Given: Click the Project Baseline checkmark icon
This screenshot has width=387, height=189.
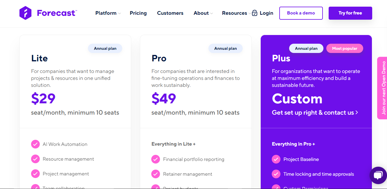Looking at the screenshot, I should [276, 159].
